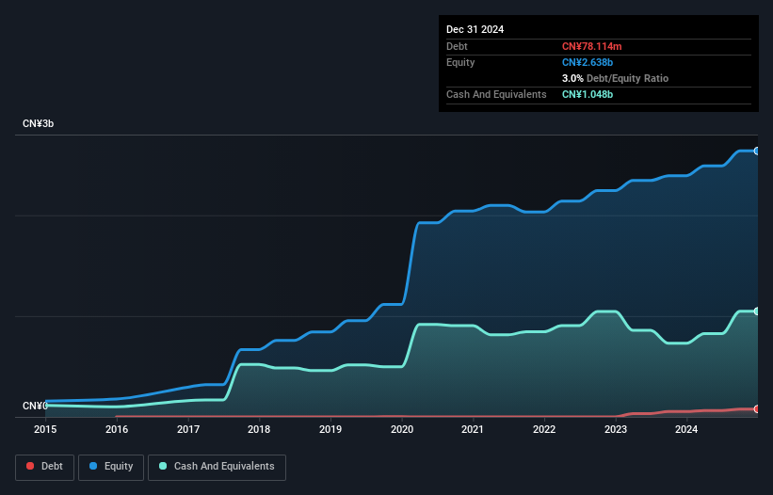The height and width of the screenshot is (495, 773).
Task: Select the 2021 x-axis label
Action: (473, 429)
